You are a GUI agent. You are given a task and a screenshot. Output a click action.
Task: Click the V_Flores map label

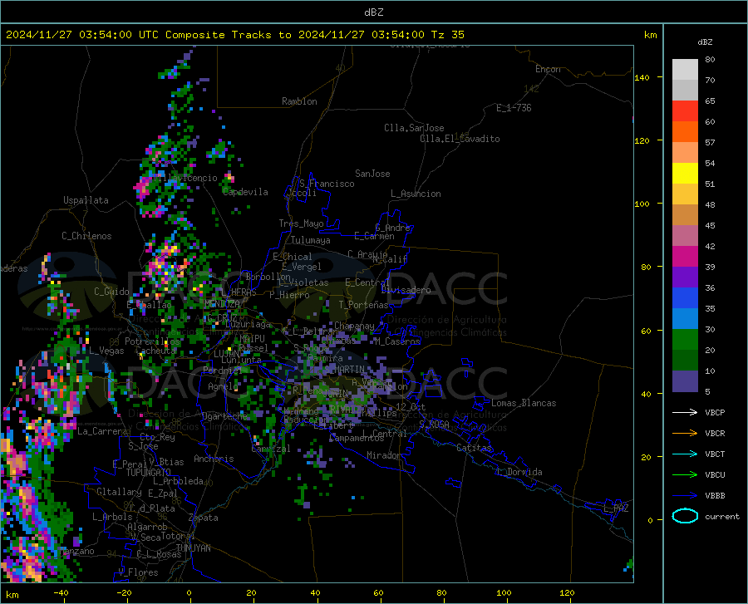click(138, 572)
